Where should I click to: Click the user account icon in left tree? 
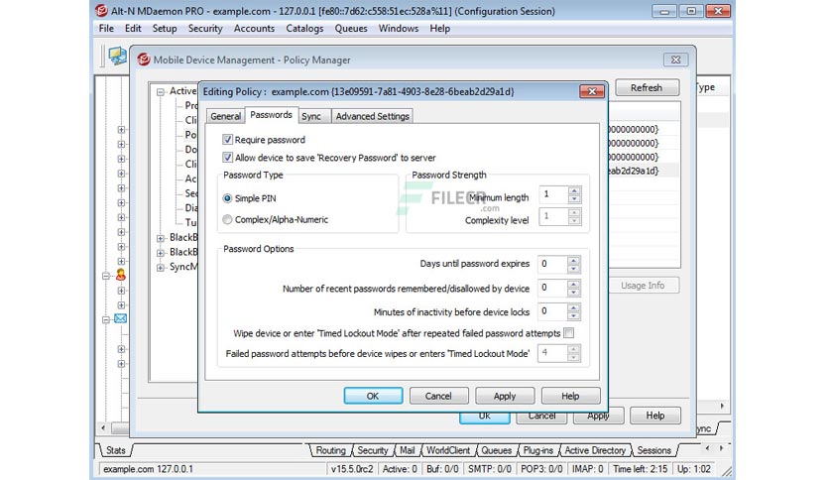click(x=121, y=275)
